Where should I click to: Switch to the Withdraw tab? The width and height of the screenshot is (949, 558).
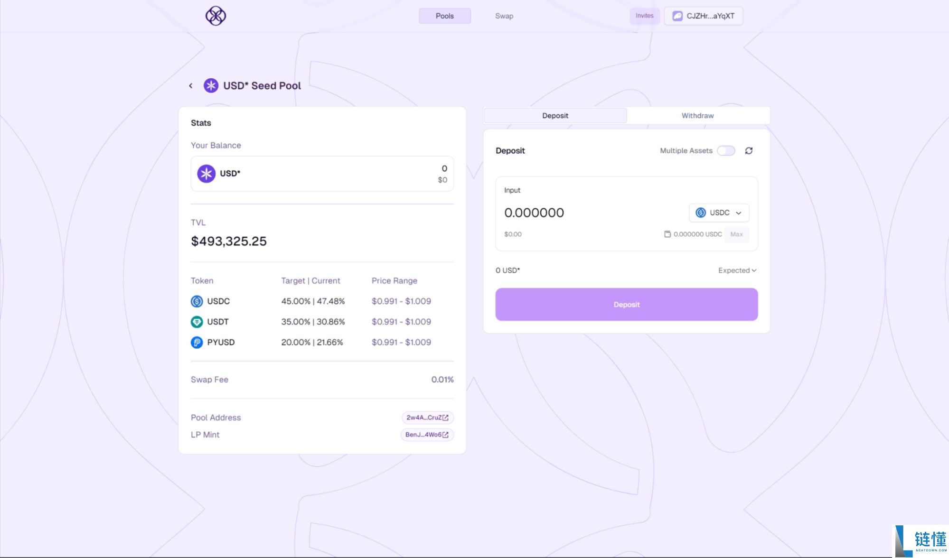pos(697,116)
